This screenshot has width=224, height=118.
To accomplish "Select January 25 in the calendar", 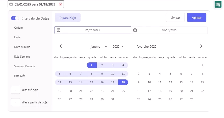I will pos(123,91).
